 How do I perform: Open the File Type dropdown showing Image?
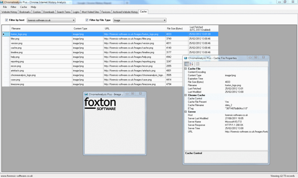click(x=140, y=20)
